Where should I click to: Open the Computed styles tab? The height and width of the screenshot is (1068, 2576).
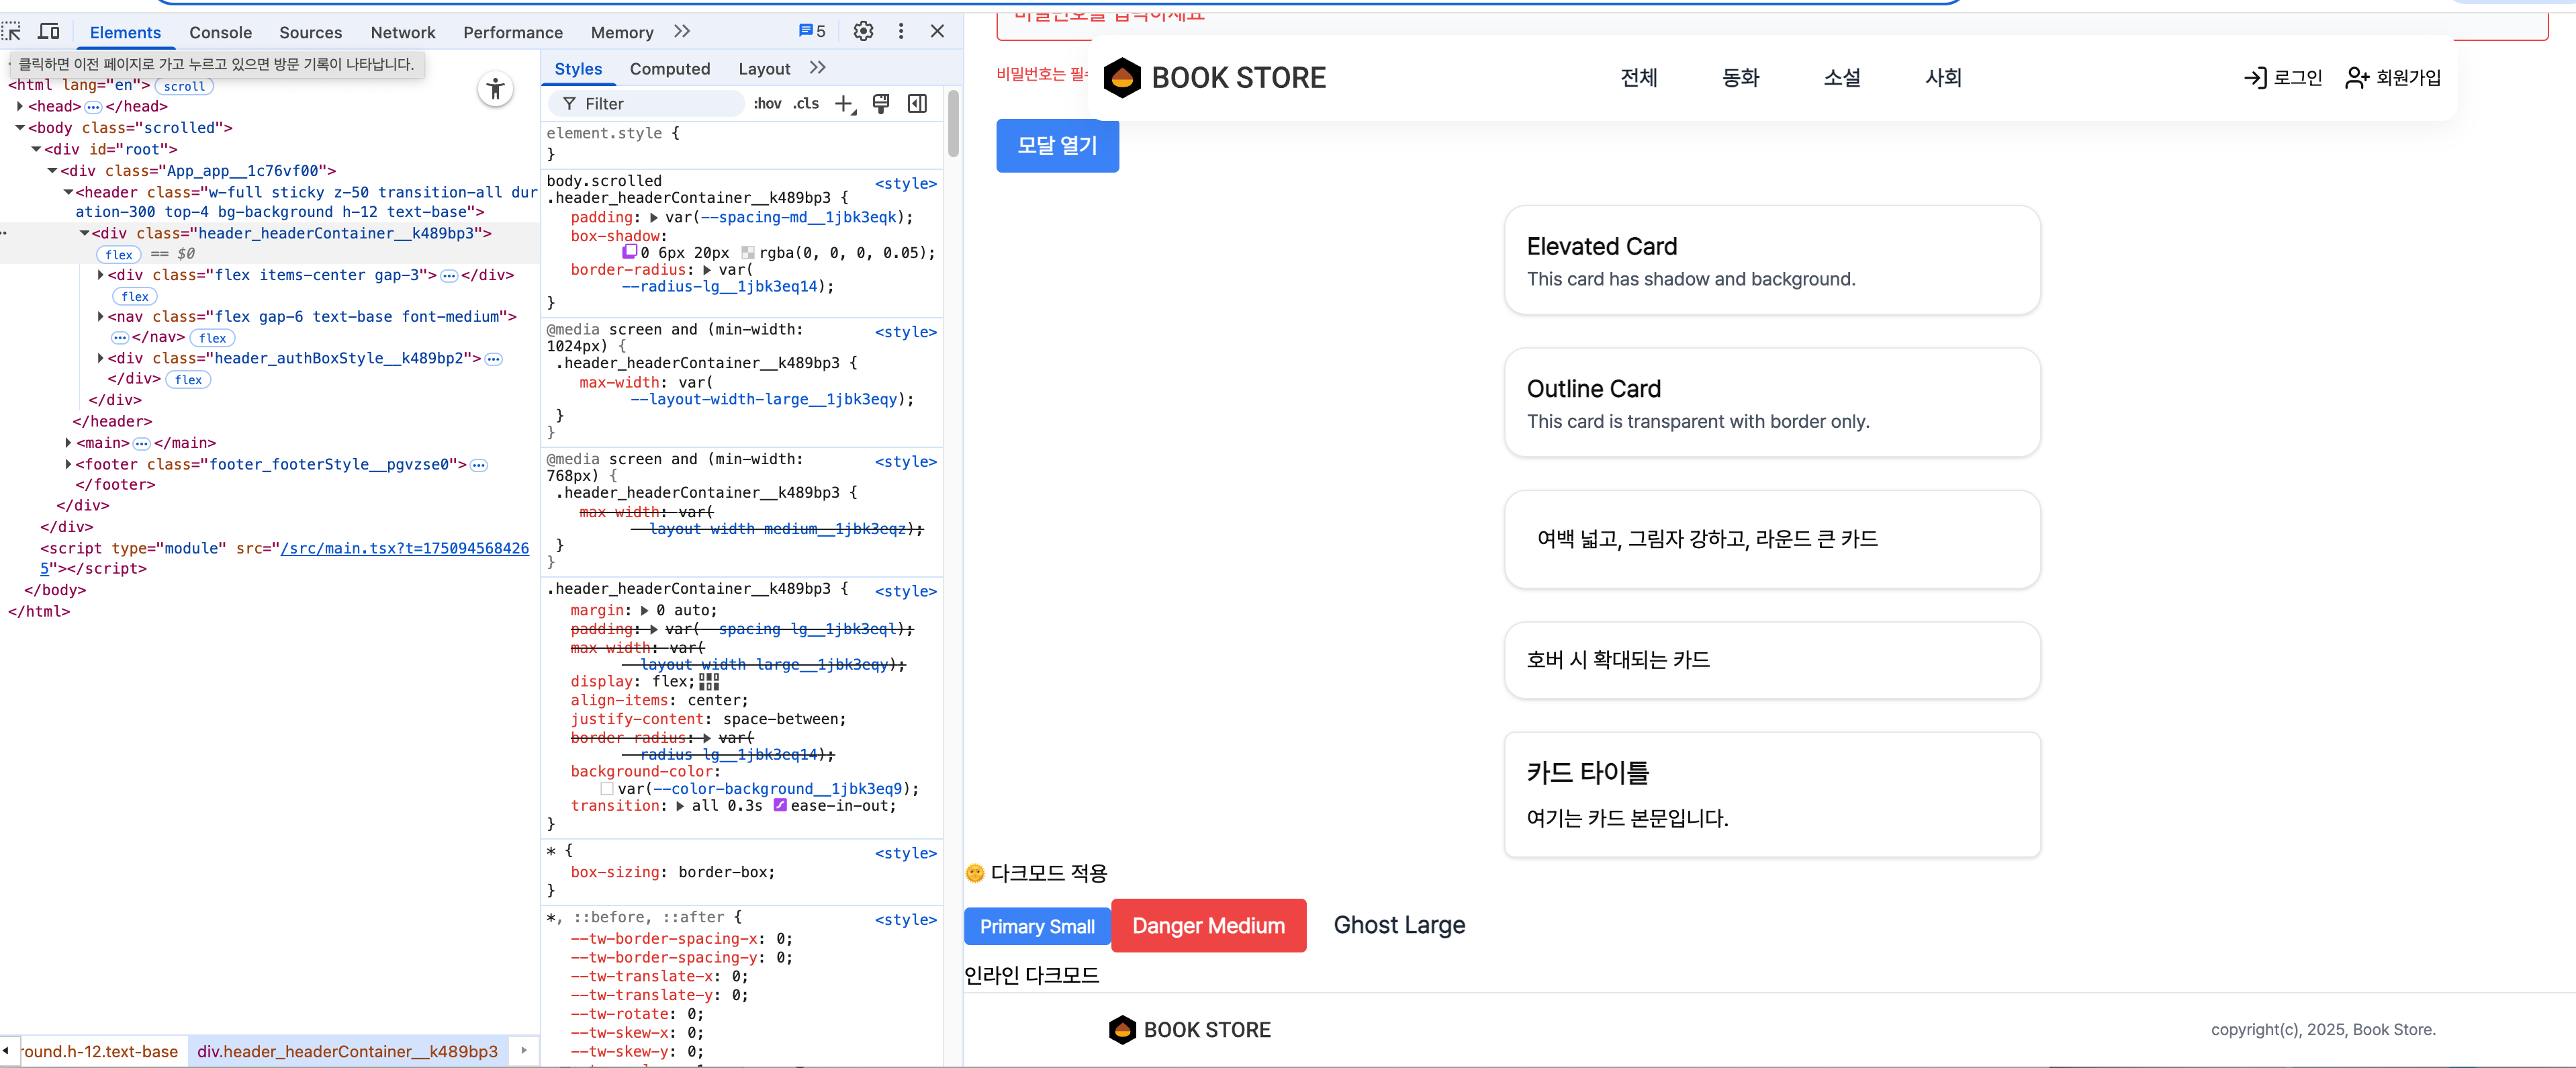[x=670, y=69]
